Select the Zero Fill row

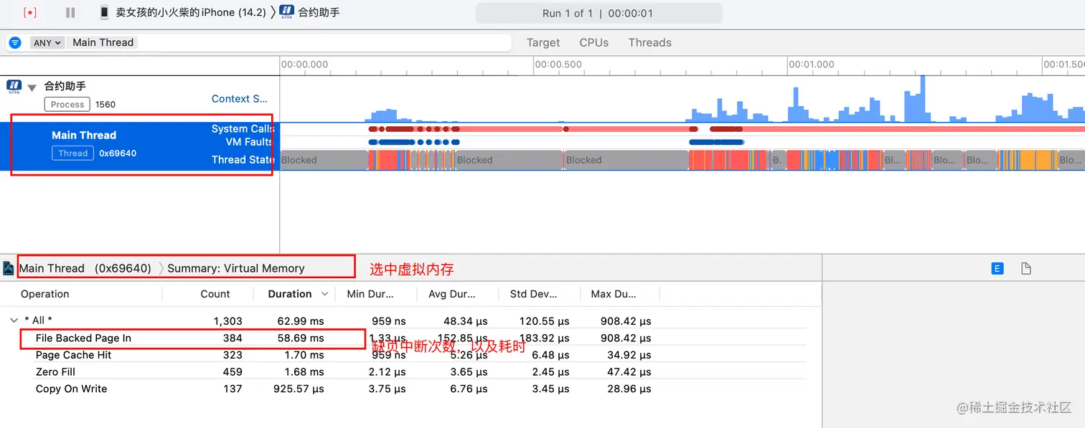(x=403, y=371)
